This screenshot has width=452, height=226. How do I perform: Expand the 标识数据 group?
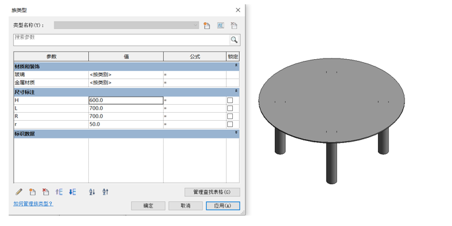[x=236, y=132]
